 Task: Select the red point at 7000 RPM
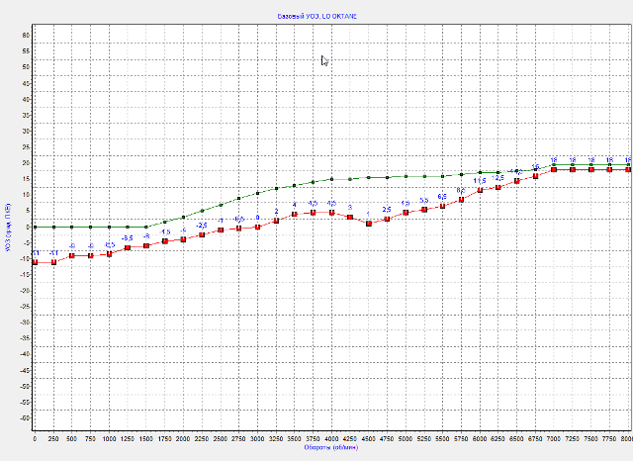(x=555, y=169)
